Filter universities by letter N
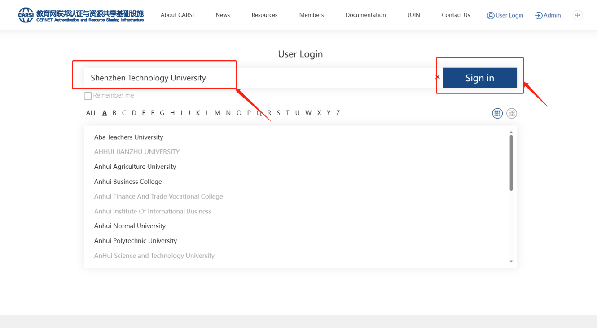 click(x=228, y=113)
